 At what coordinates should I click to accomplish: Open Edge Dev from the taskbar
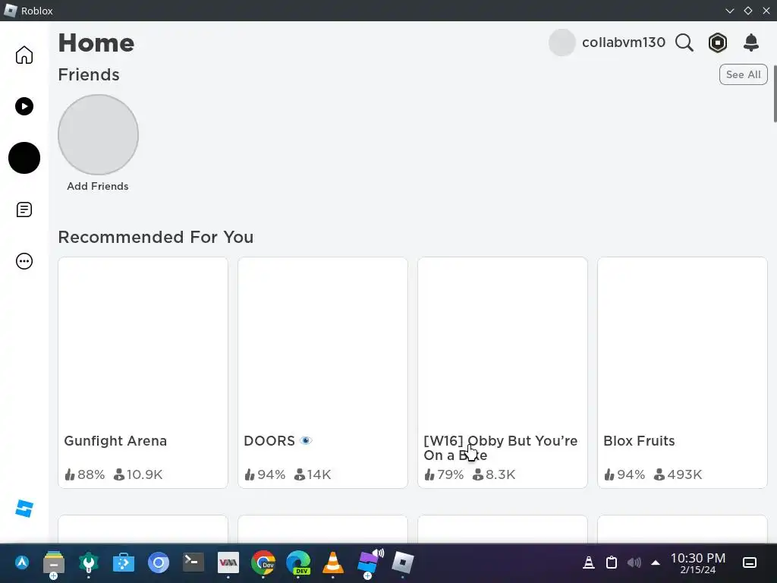pyautogui.click(x=298, y=563)
